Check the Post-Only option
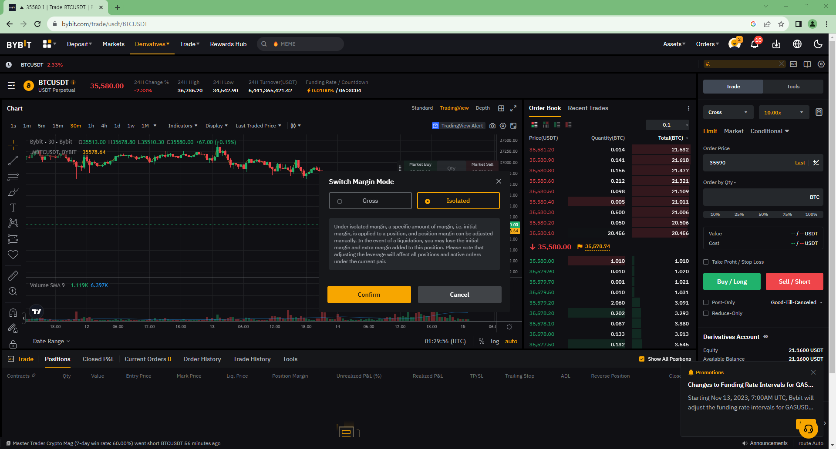The height and width of the screenshot is (449, 836). 706,302
